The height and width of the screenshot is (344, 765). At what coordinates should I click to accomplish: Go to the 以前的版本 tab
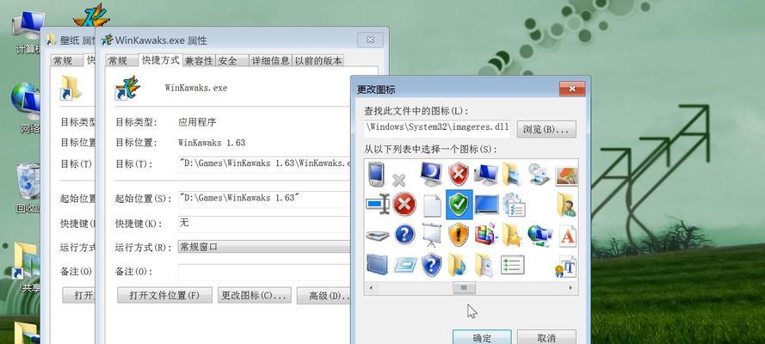point(318,60)
